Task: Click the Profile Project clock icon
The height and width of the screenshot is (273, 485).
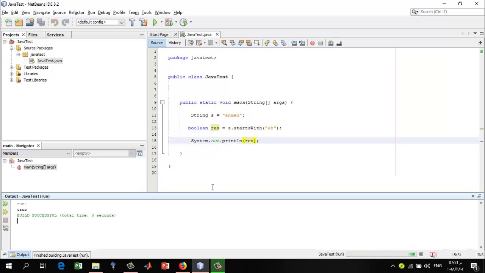Action: [183, 22]
